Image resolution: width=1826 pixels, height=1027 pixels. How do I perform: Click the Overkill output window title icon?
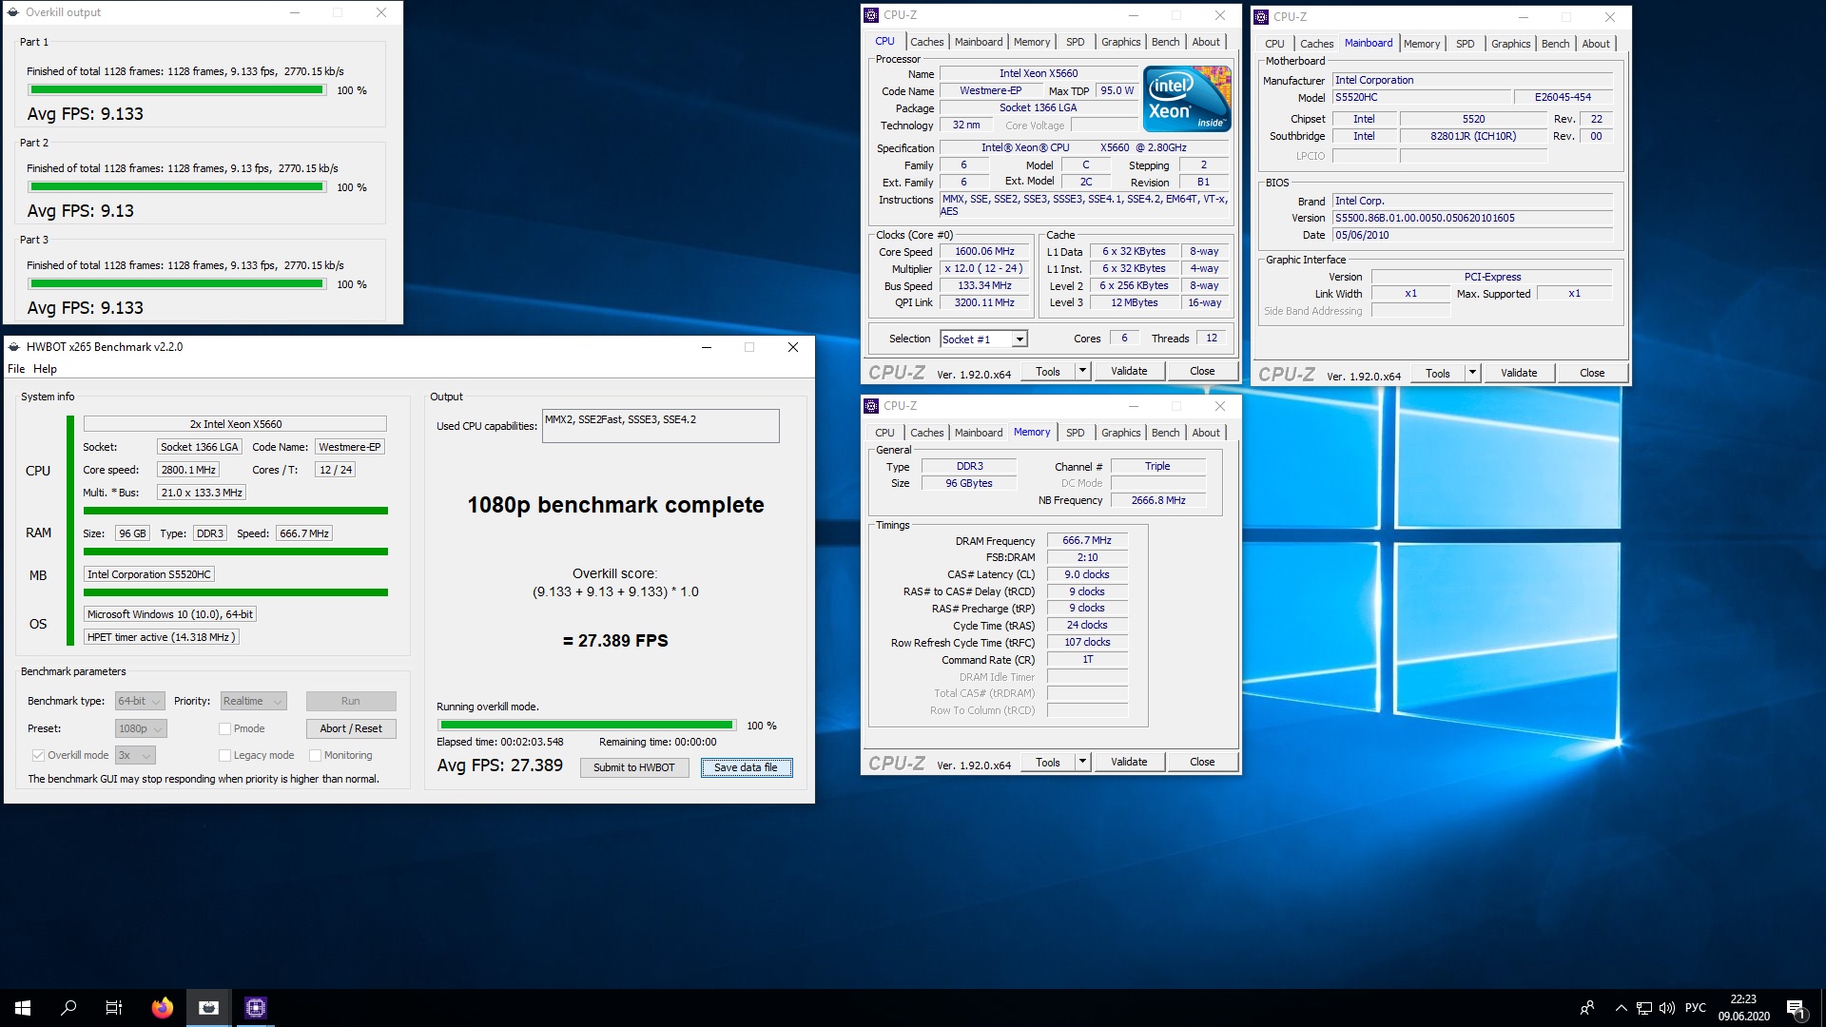tap(13, 12)
